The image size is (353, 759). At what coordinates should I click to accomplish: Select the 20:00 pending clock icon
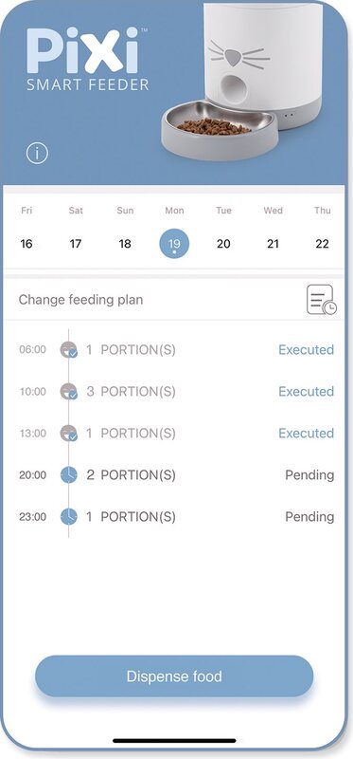click(x=68, y=475)
